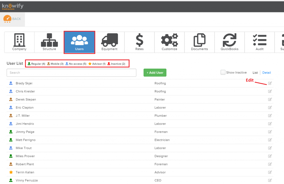Viewport: 284px width, 184px height.
Task: Click the Equipment truck icon
Action: pyautogui.click(x=109, y=42)
